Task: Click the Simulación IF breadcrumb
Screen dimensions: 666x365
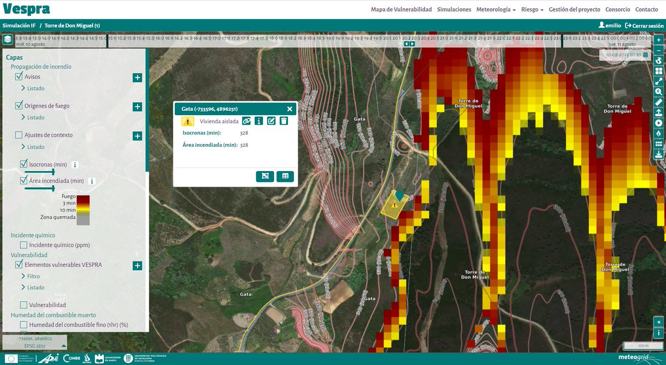Action: click(x=19, y=25)
